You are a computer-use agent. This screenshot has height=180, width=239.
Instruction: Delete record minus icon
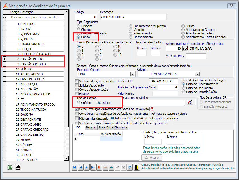click(x=105, y=167)
